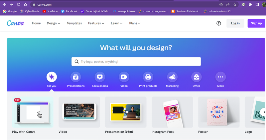Image resolution: width=266 pixels, height=140 pixels.
Task: Open the Poster design thumbnail
Action: (219, 112)
